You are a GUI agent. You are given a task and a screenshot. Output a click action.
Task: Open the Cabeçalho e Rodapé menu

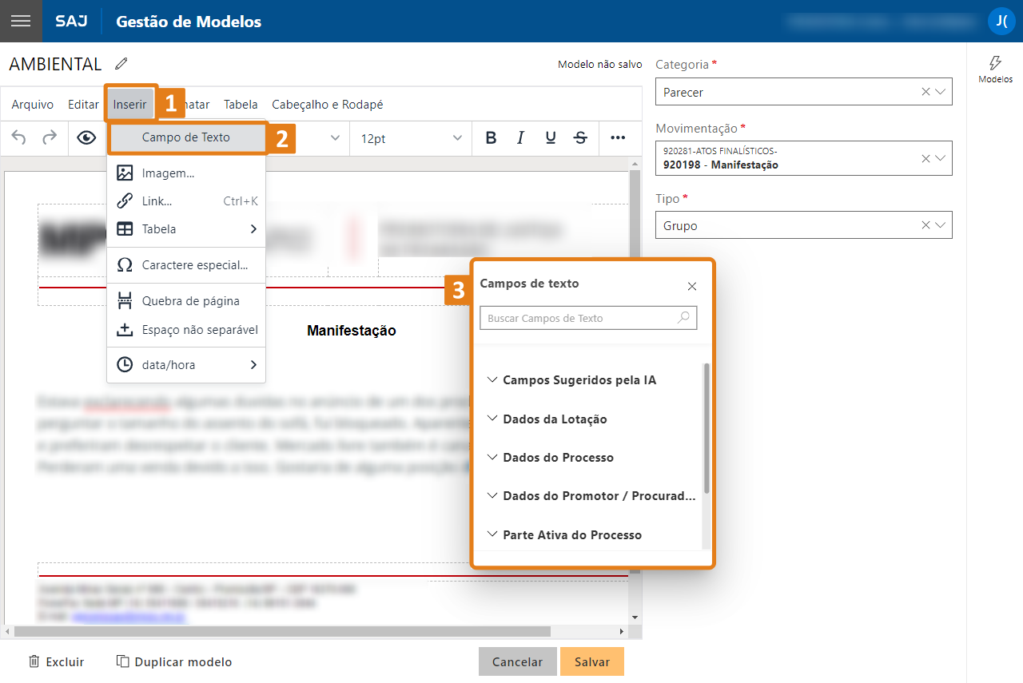[326, 104]
